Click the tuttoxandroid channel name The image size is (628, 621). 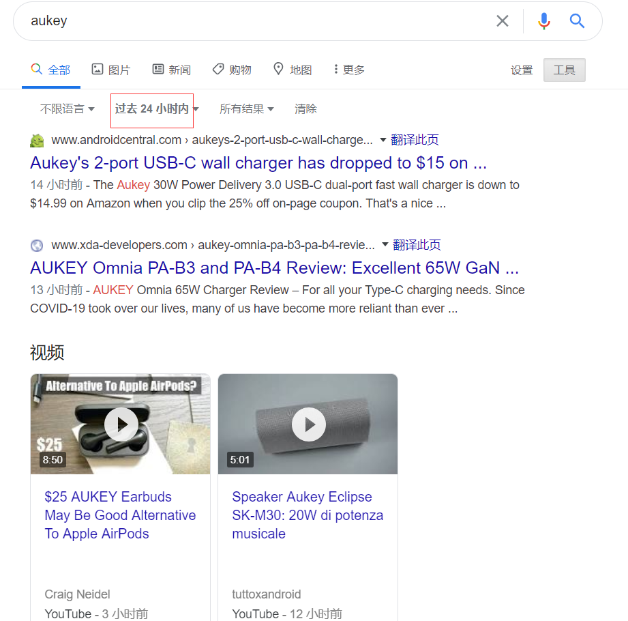(267, 594)
